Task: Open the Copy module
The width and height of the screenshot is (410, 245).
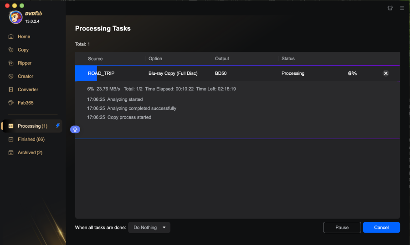Action: coord(23,50)
